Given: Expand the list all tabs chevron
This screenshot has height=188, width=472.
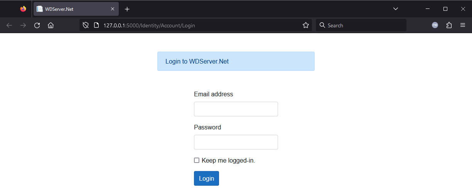Looking at the screenshot, I should click(395, 9).
